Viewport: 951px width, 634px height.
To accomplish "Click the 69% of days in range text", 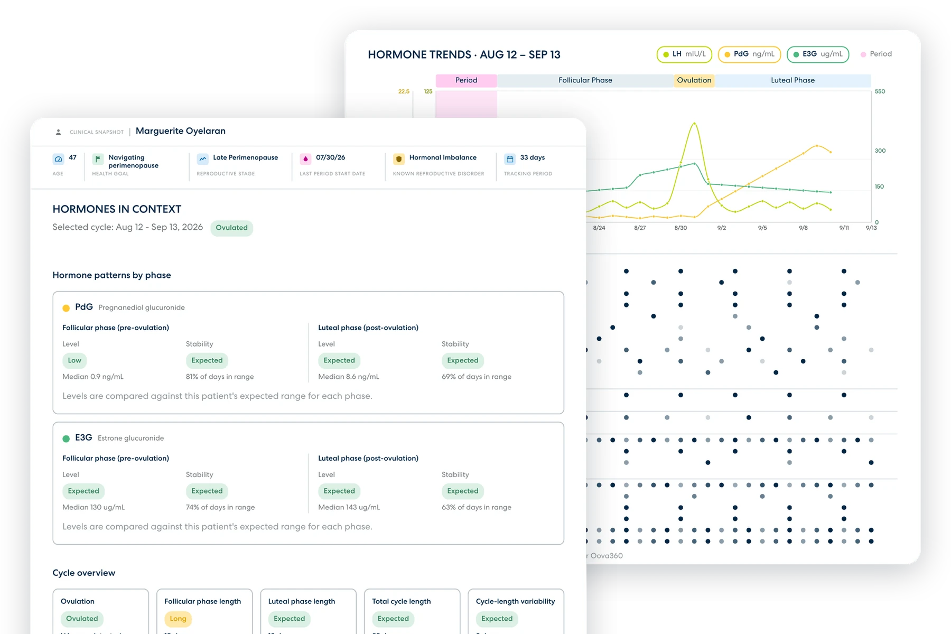I will 477,377.
